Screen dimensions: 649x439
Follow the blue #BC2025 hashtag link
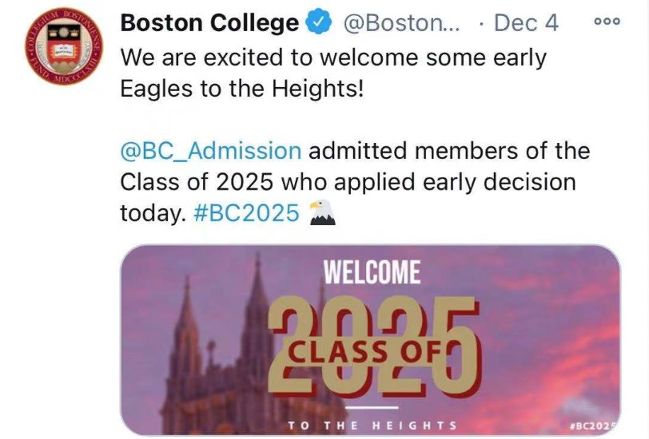click(247, 213)
